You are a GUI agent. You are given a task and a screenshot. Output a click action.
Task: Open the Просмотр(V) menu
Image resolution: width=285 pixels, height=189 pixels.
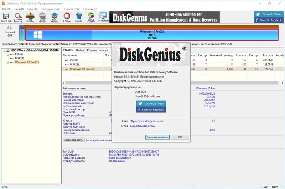[72, 9]
